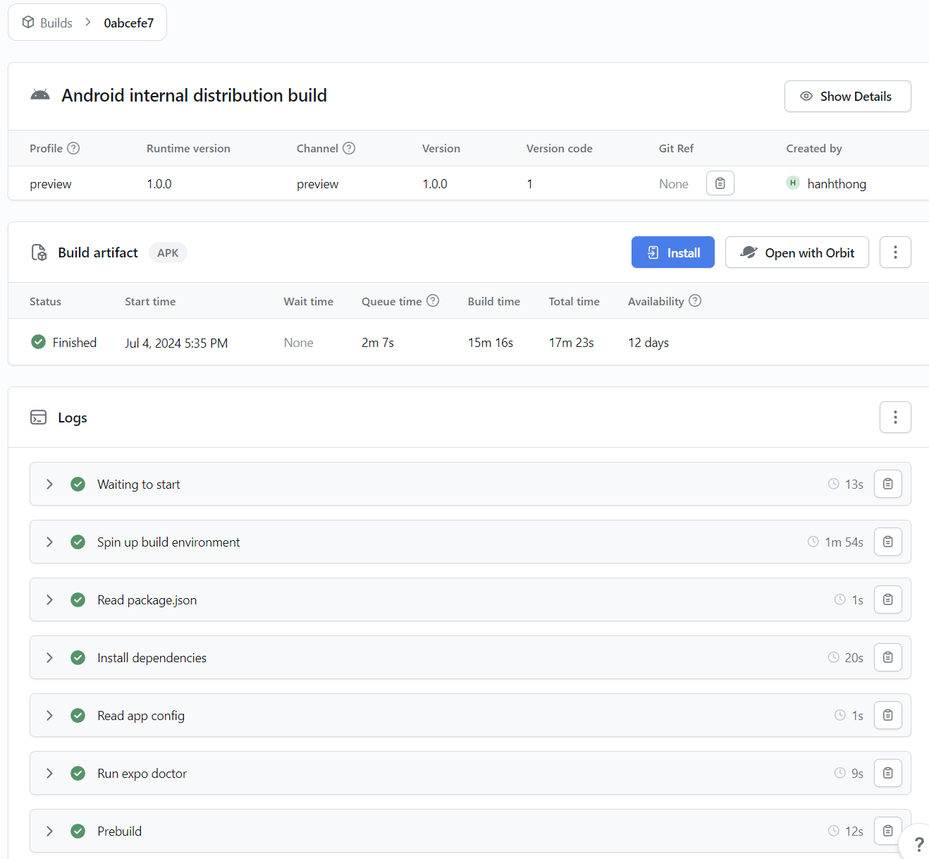
Task: Open the Build artifact options menu
Action: (895, 252)
